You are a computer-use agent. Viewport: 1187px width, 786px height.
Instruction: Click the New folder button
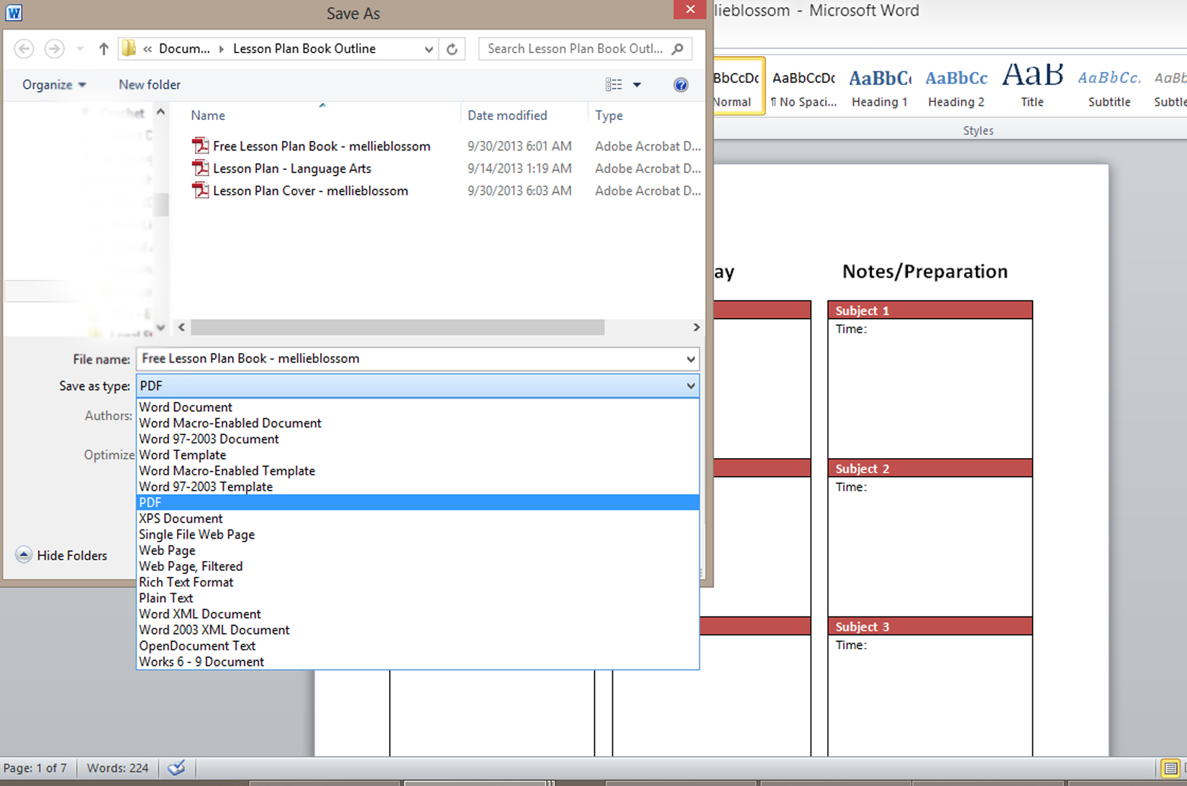point(150,85)
